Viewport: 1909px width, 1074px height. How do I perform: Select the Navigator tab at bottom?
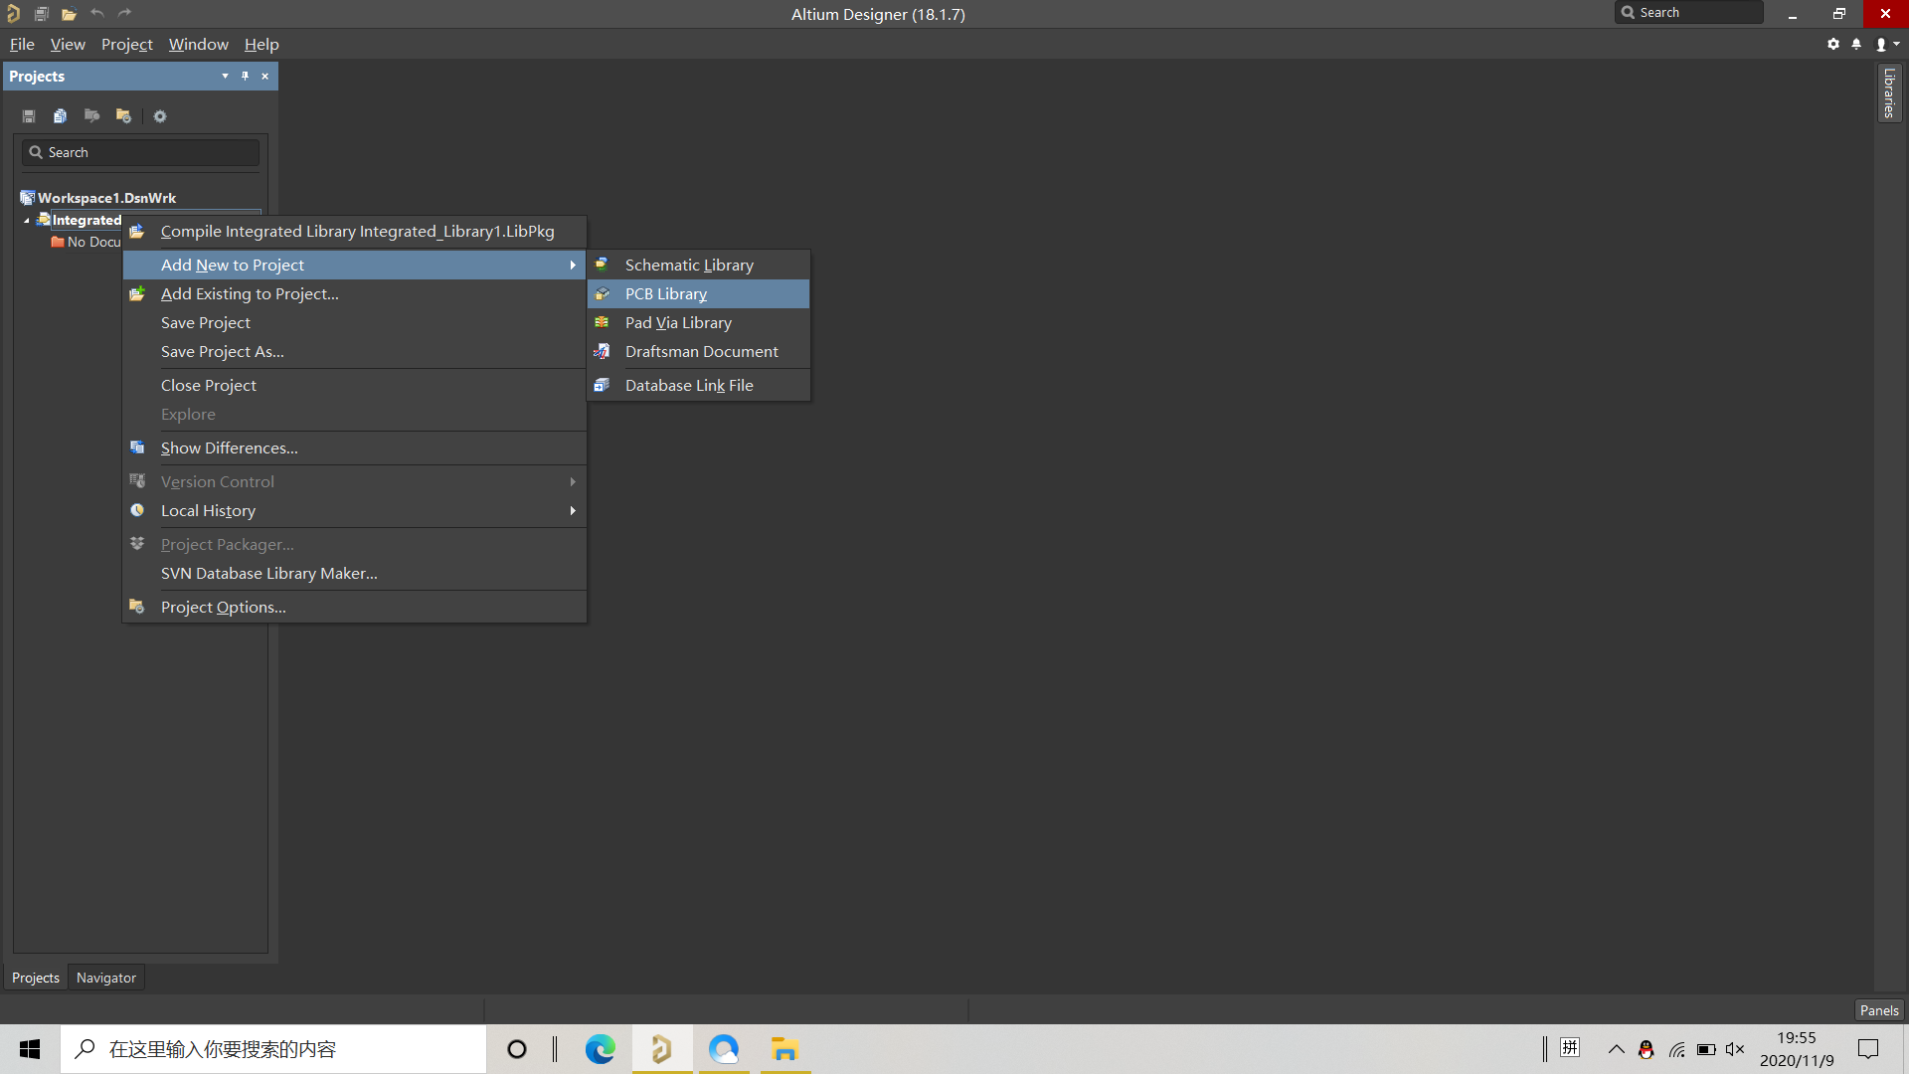[106, 977]
